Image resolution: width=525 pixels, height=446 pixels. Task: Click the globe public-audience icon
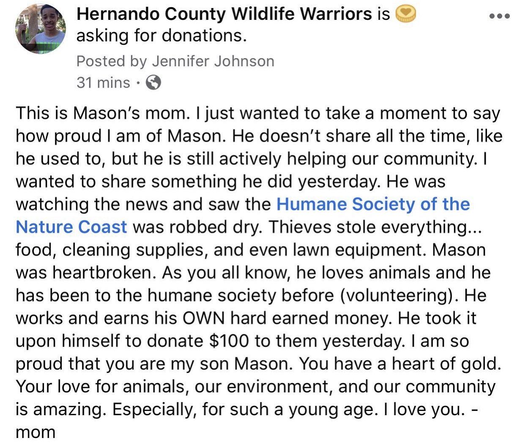153,82
